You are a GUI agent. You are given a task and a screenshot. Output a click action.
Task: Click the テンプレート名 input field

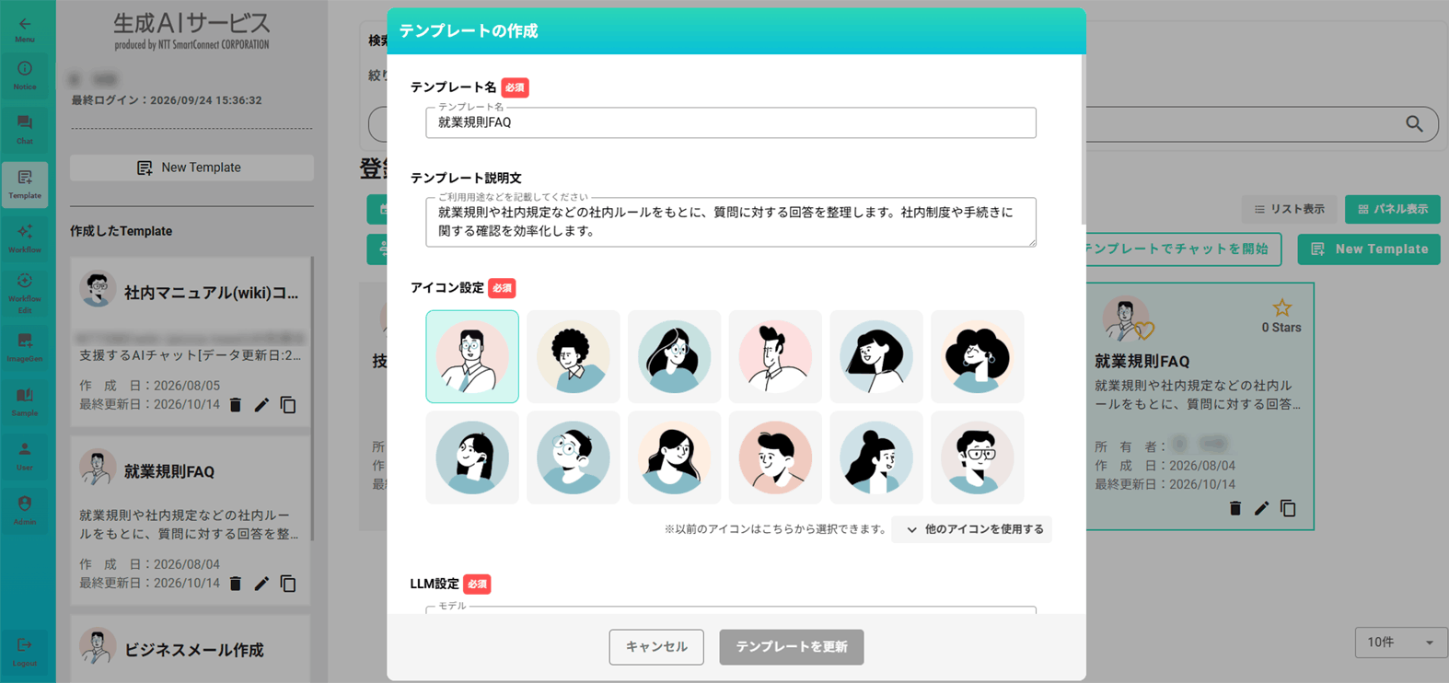731,122
